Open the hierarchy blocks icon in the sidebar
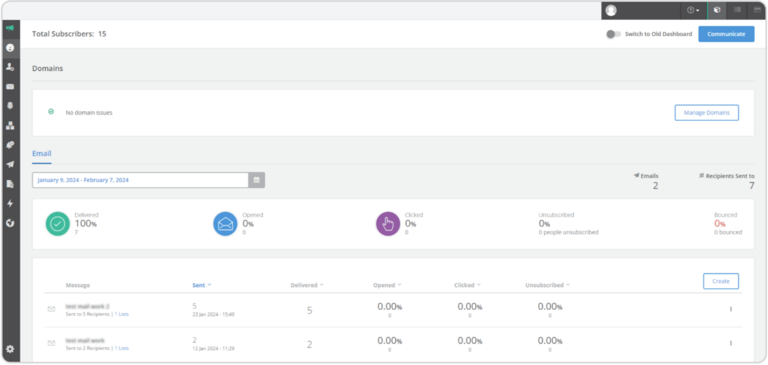The image size is (768, 365). point(10,126)
